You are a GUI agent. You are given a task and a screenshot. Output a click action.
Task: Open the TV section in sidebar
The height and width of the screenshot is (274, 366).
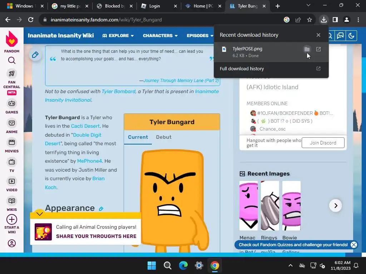coord(12,166)
